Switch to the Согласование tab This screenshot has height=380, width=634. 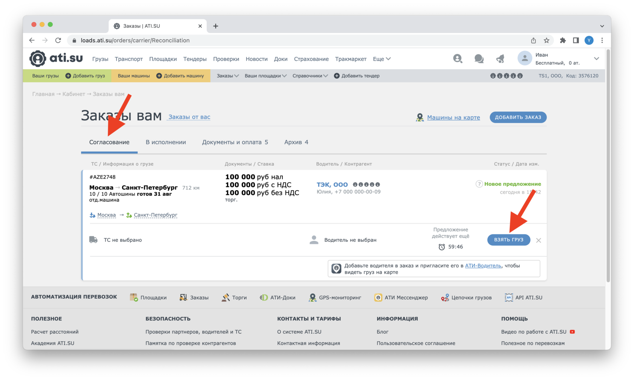tap(109, 142)
